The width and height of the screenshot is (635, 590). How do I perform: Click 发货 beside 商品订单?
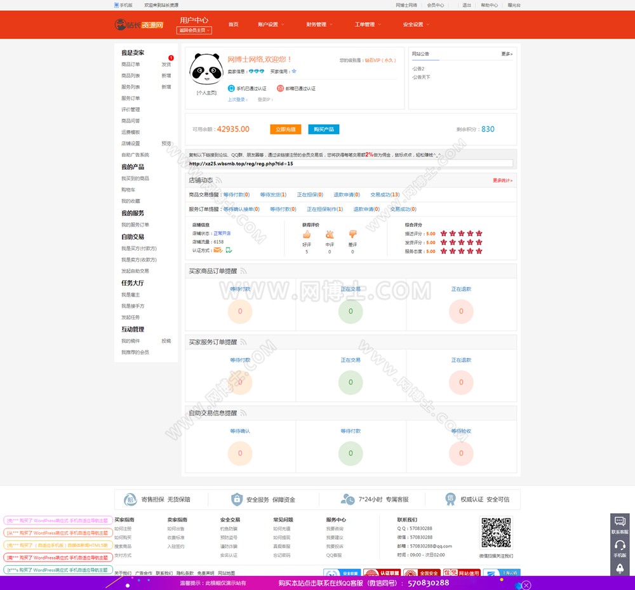point(166,64)
